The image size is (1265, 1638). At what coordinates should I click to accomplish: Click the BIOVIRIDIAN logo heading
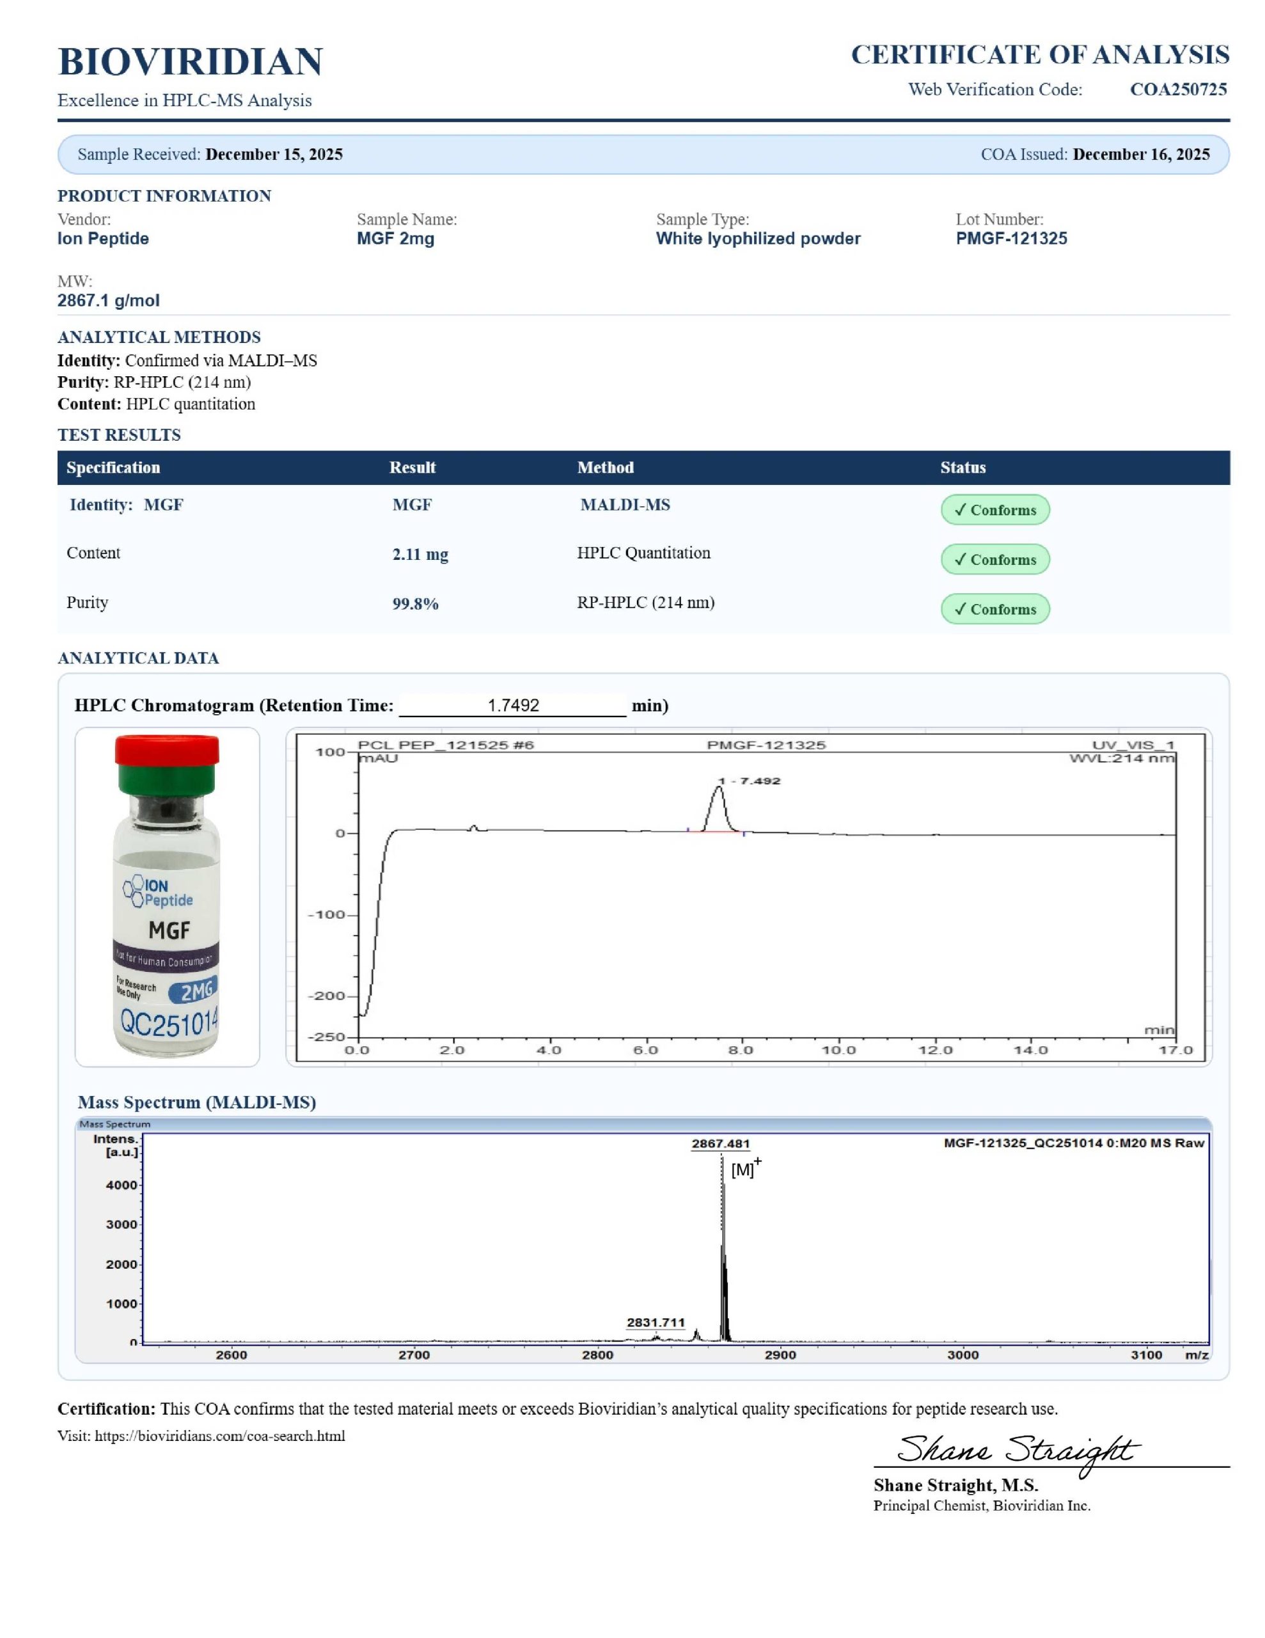(191, 61)
